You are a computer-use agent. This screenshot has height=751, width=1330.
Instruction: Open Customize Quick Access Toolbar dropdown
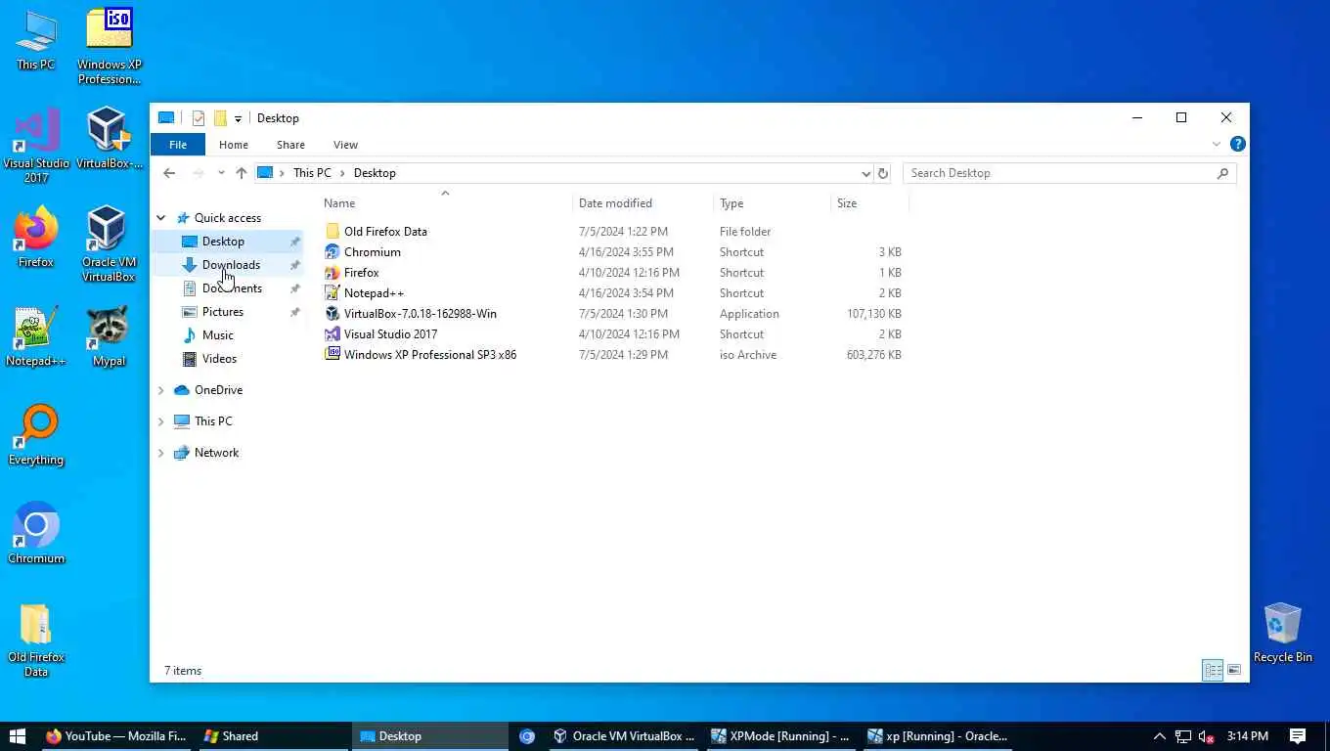click(x=238, y=119)
